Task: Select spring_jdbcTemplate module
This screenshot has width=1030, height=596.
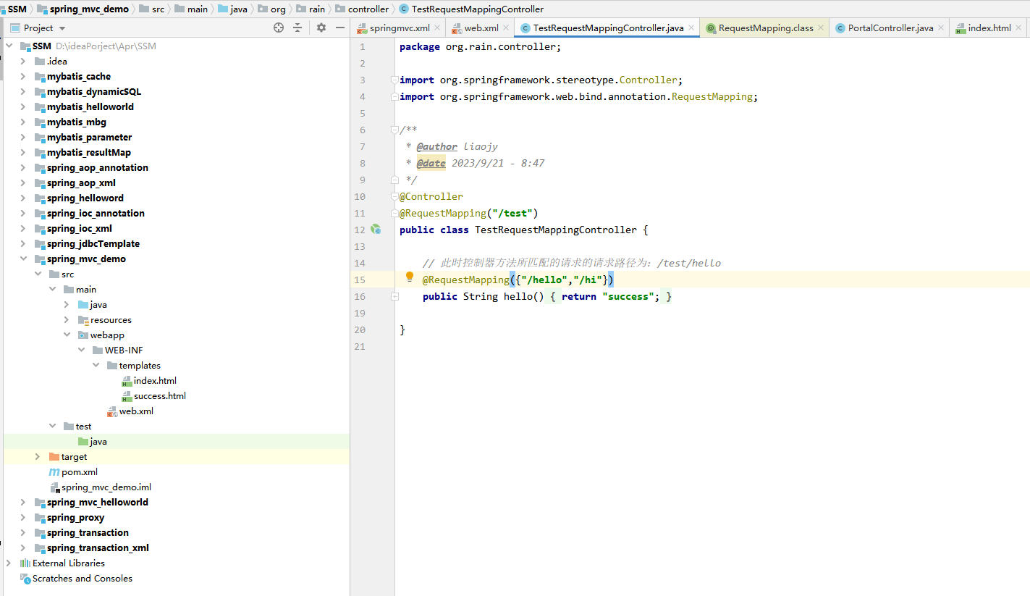Action: [x=93, y=243]
